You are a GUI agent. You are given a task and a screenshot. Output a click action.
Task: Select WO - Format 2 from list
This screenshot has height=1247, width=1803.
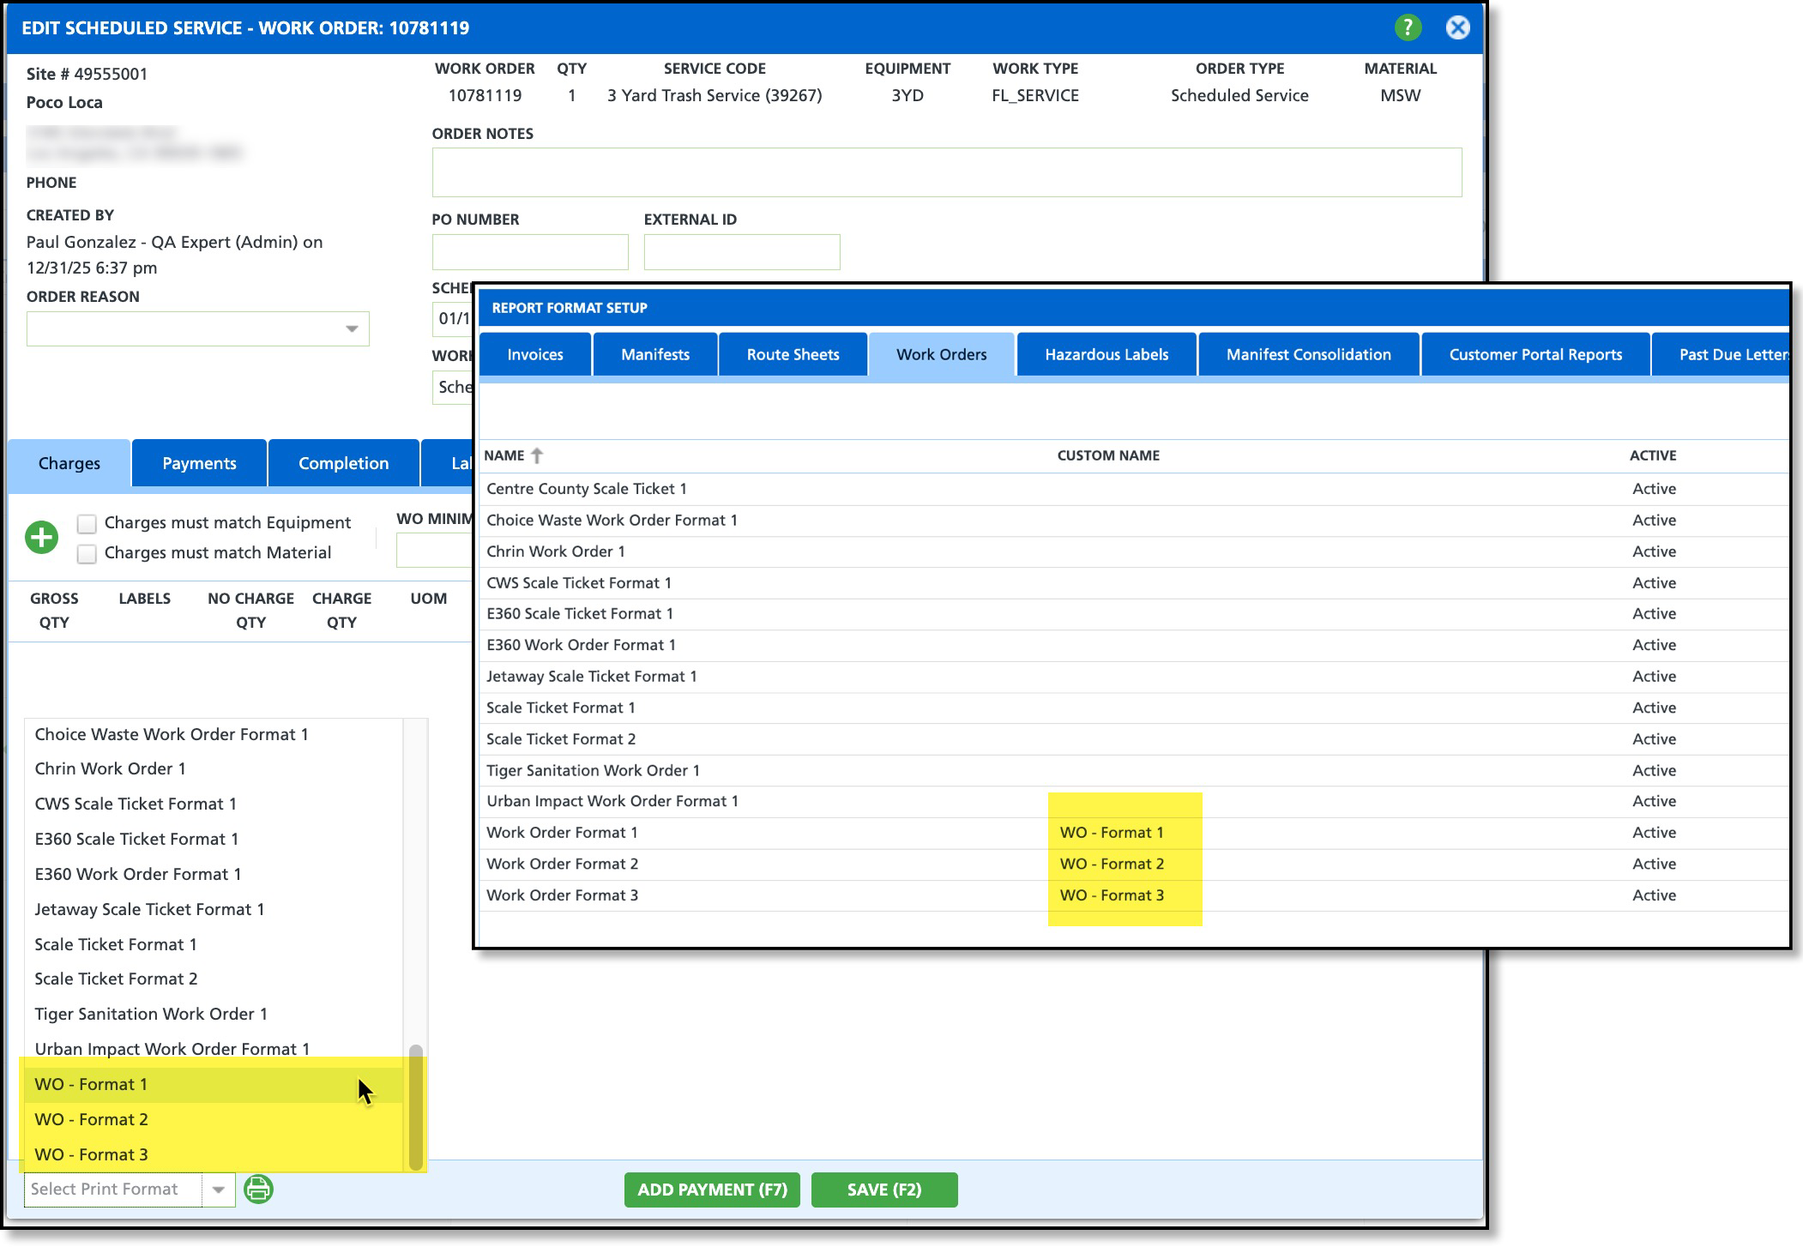[92, 1119]
